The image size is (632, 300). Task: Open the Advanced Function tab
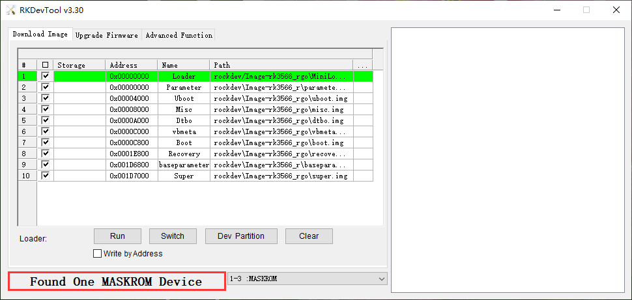coord(179,35)
